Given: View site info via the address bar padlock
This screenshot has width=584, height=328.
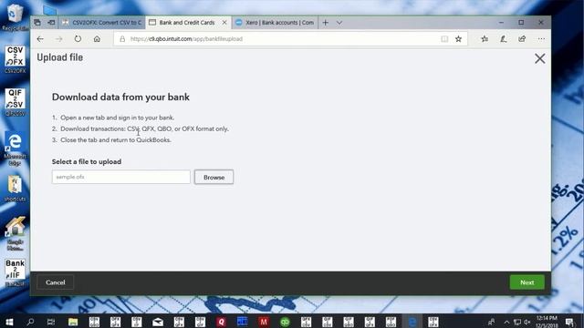Looking at the screenshot, I should (122, 38).
